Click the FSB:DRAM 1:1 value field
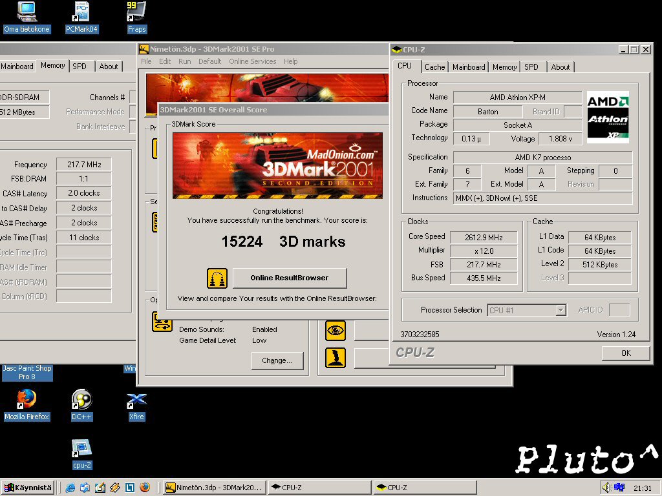Image resolution: width=662 pixels, height=496 pixels. pyautogui.click(x=84, y=179)
